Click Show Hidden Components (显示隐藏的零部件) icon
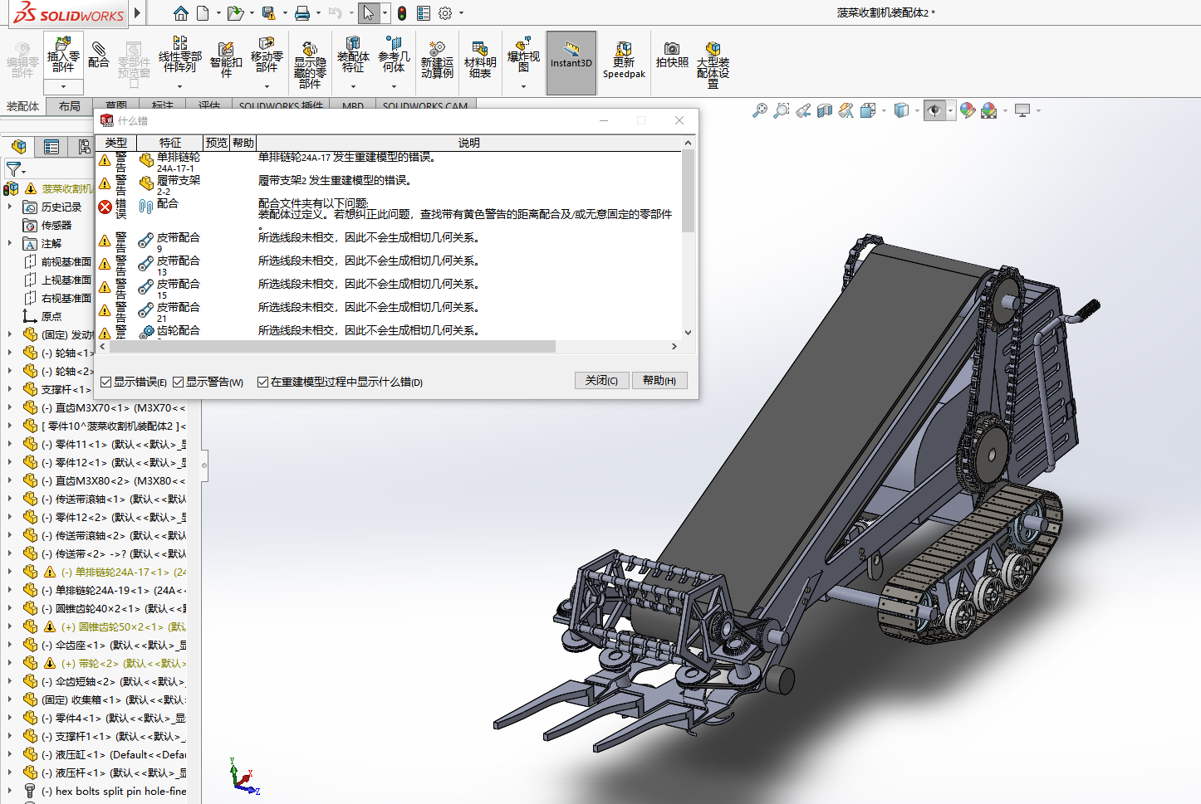The image size is (1201, 804). pyautogui.click(x=310, y=65)
